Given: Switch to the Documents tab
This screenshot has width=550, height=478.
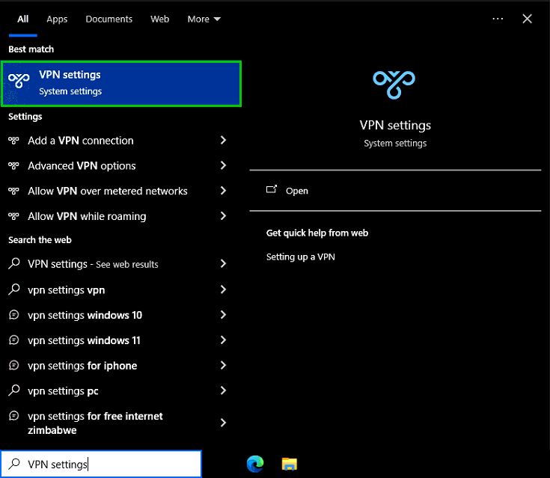Looking at the screenshot, I should [109, 19].
